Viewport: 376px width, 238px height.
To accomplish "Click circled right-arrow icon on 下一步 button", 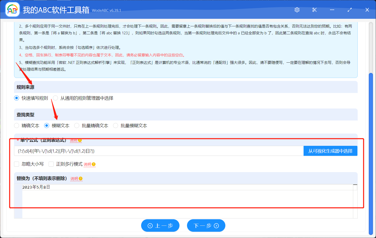I will (216, 225).
